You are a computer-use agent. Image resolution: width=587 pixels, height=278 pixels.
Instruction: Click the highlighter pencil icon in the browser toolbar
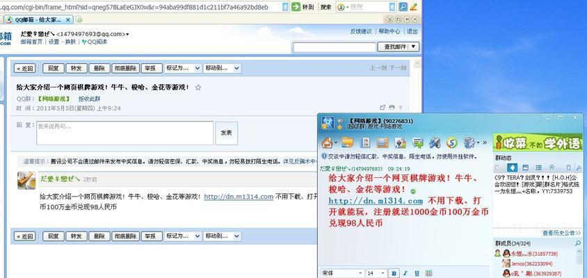[413, 7]
